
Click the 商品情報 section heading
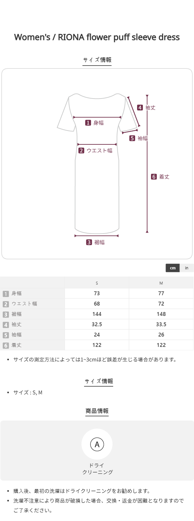click(x=97, y=411)
